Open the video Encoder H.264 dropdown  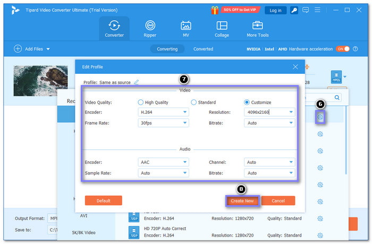point(163,112)
